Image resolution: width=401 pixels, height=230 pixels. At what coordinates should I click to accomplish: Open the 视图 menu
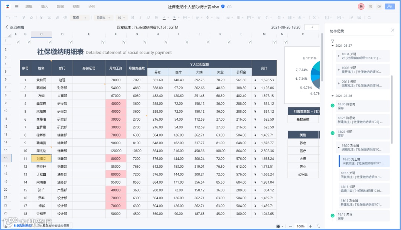point(76,7)
